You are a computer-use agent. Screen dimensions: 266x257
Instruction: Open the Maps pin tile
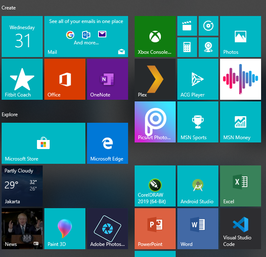pyautogui.click(x=209, y=47)
